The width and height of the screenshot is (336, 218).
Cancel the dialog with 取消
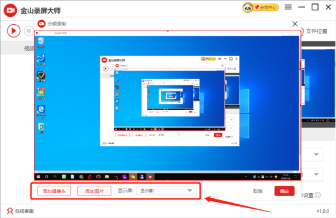pos(257,191)
